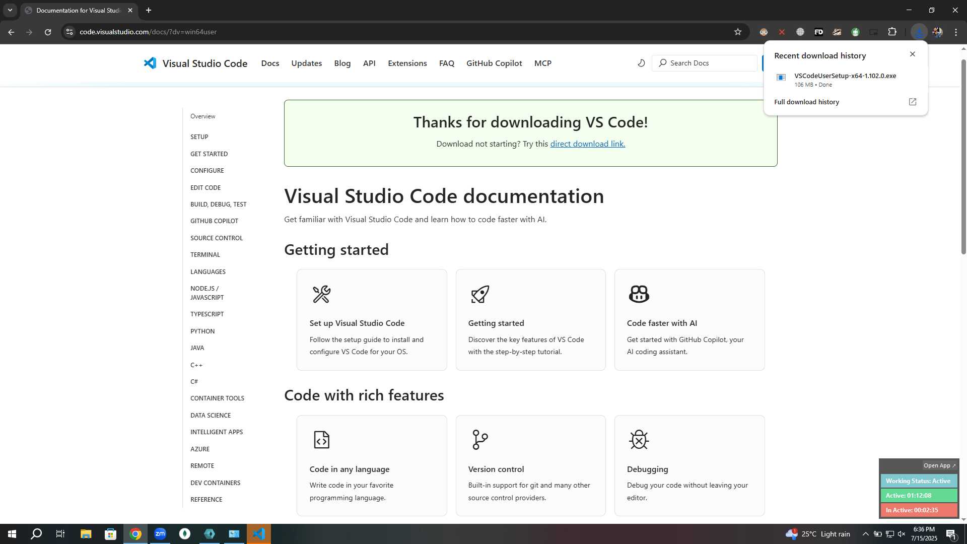Open VS Code from the Windows taskbar

coord(259,534)
